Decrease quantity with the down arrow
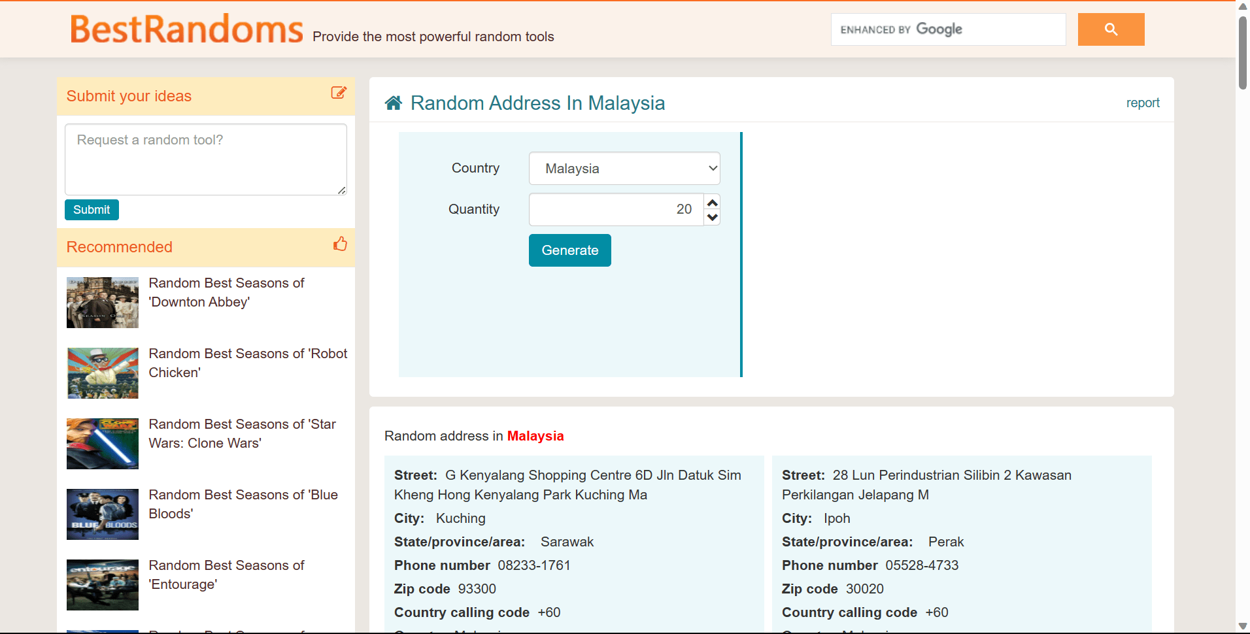Screen dimensions: 1250x634 coord(713,217)
